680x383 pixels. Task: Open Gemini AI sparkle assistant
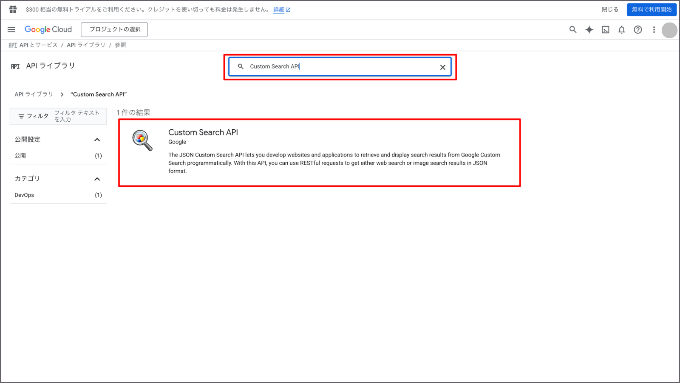click(x=589, y=29)
